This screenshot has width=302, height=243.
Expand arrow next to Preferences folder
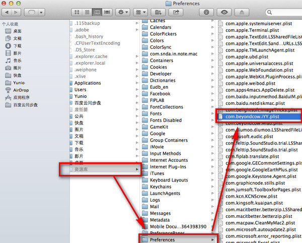click(212, 240)
